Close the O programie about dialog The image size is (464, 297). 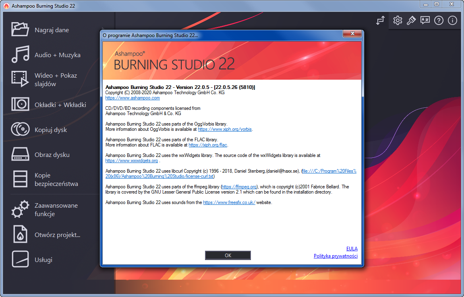pyautogui.click(x=352, y=33)
